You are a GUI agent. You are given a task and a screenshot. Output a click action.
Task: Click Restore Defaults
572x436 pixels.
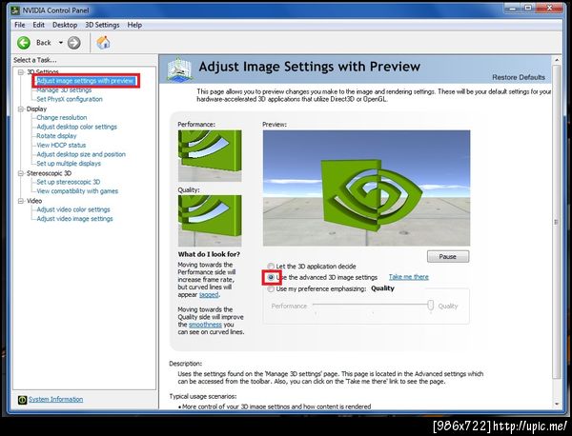point(519,77)
